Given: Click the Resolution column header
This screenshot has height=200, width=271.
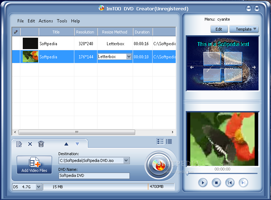Looking at the screenshot, I should [x=86, y=32].
